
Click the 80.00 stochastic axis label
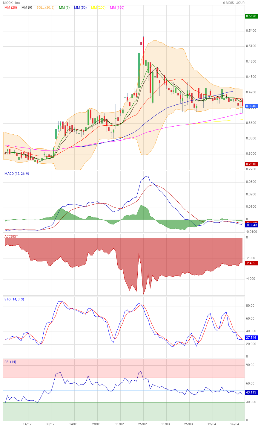(250, 306)
